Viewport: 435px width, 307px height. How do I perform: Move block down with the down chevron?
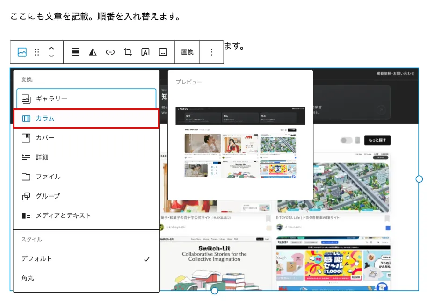[51, 56]
